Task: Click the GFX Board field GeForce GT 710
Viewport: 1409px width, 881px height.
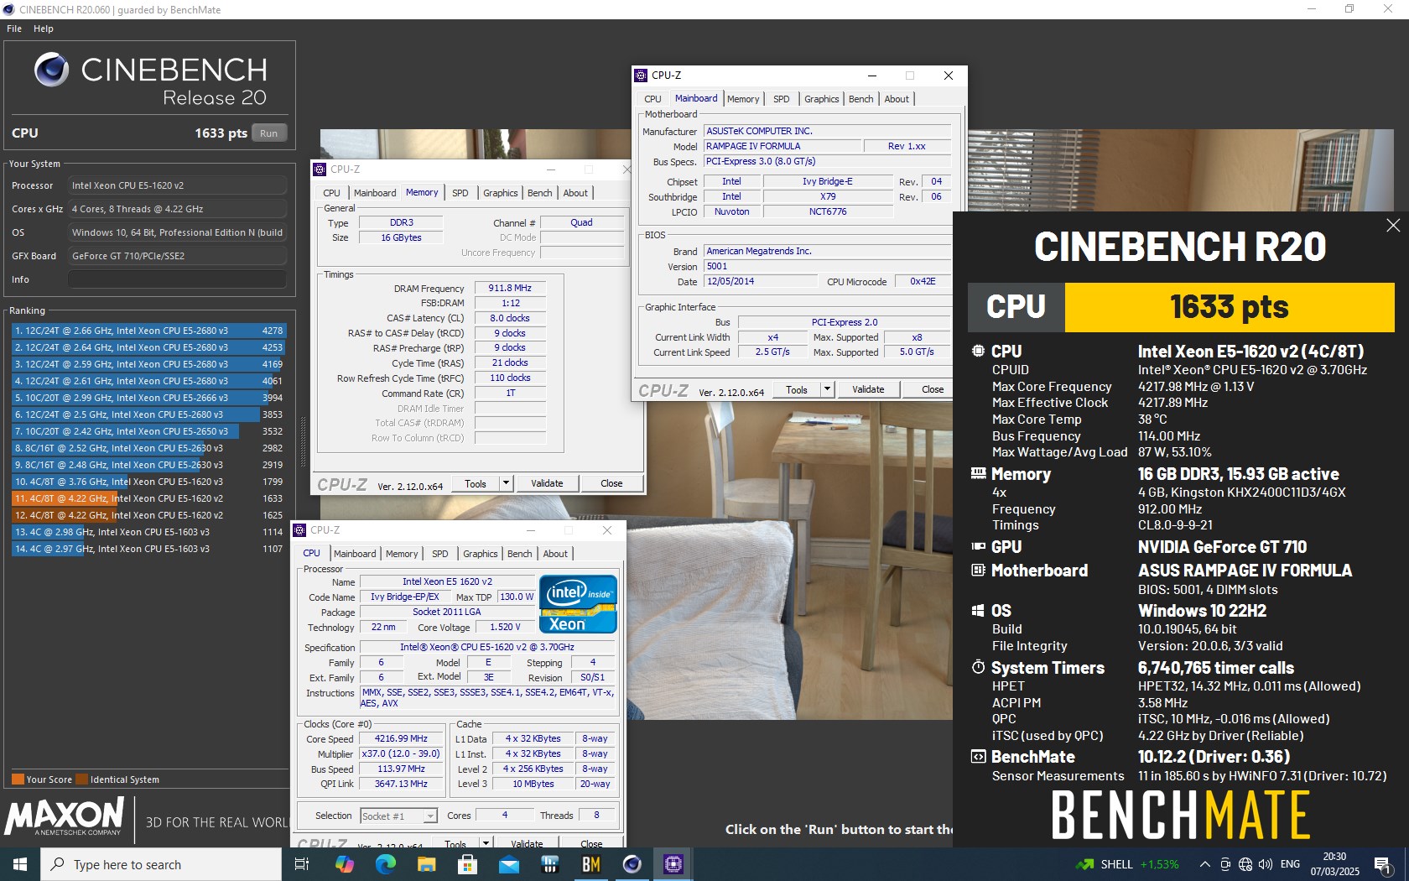Action: tap(177, 256)
